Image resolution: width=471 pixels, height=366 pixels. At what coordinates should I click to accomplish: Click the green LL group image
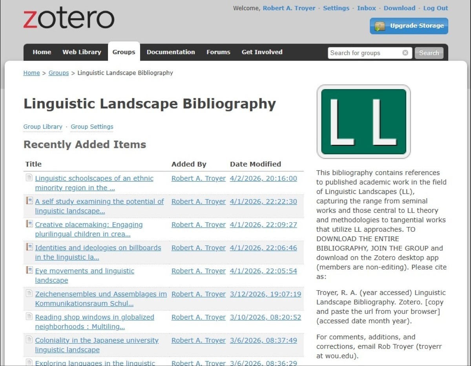364,121
